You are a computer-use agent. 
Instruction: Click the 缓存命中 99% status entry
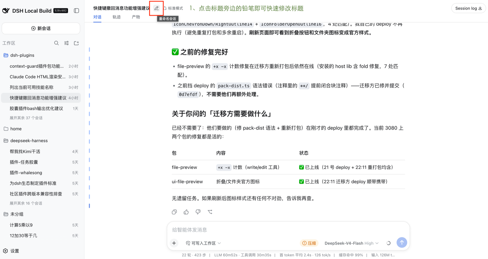[x=351, y=255]
